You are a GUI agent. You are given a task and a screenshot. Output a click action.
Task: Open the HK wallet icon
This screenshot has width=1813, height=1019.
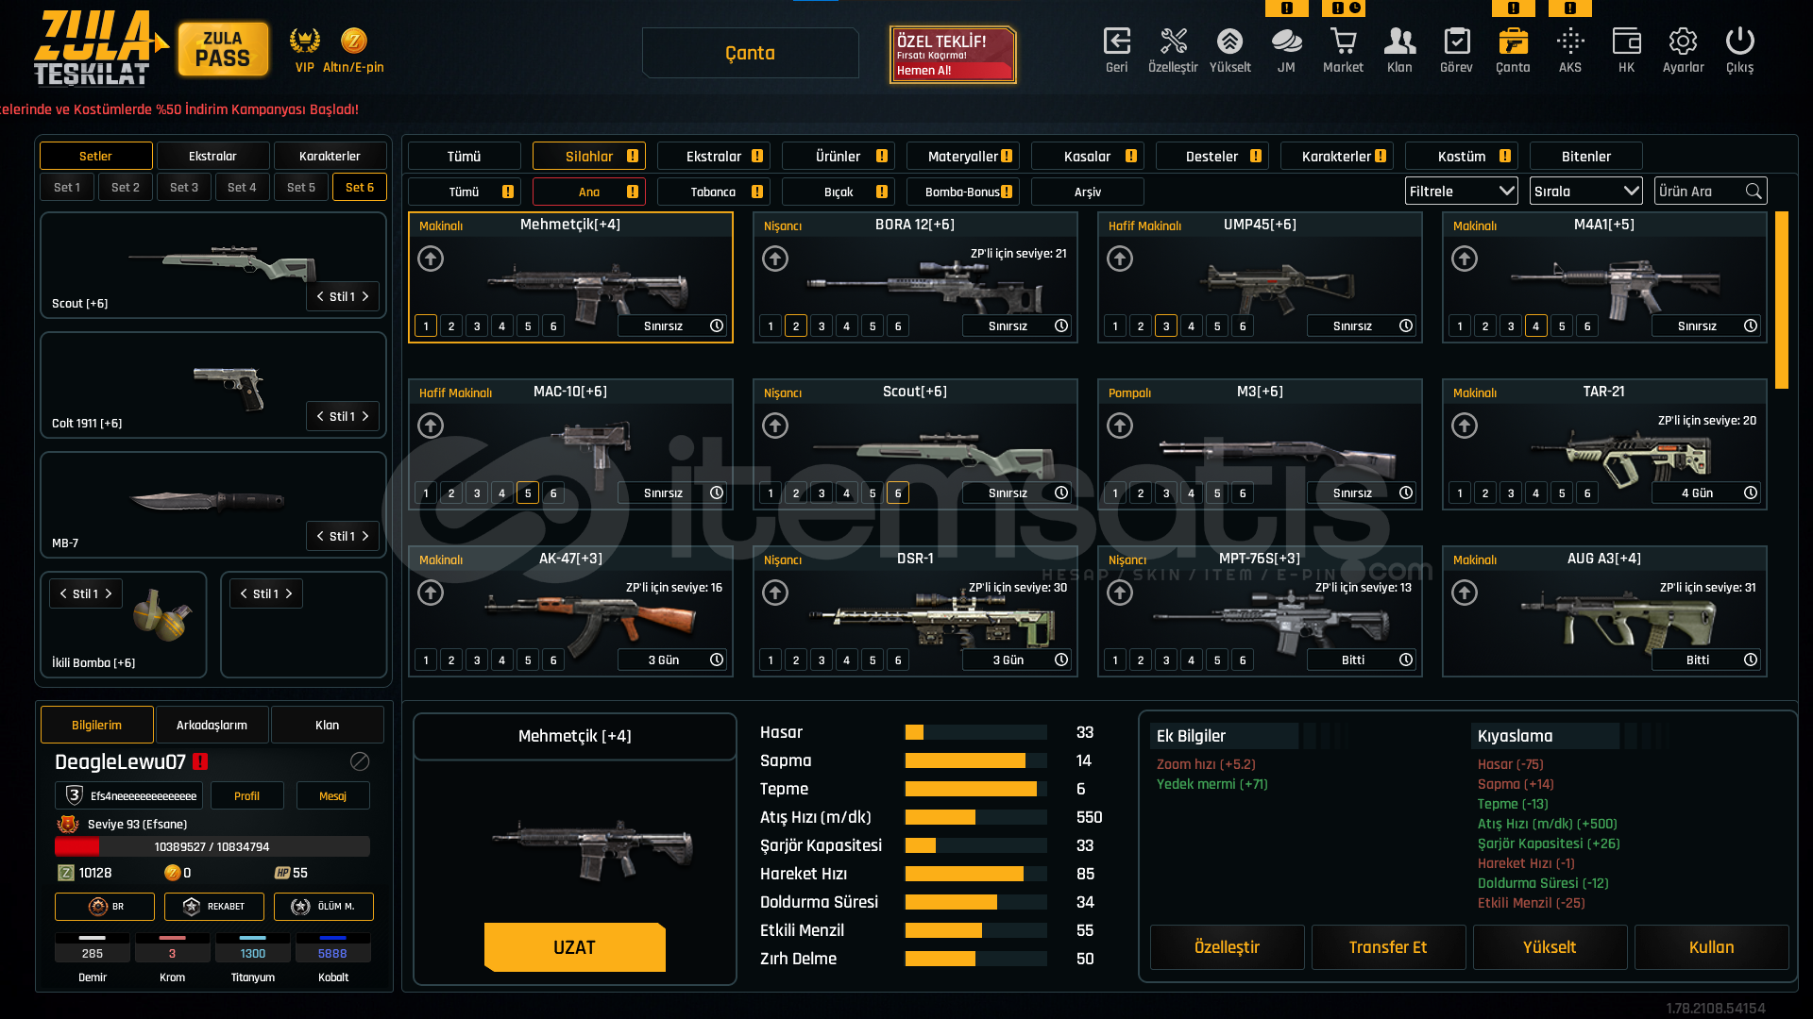pyautogui.click(x=1626, y=42)
